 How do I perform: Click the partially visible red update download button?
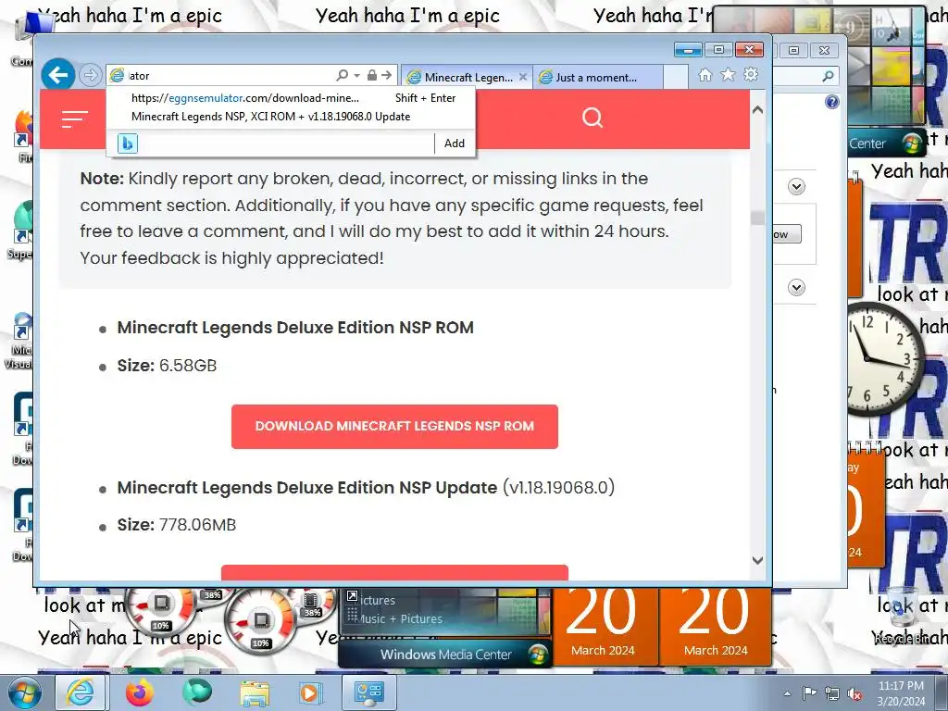pyautogui.click(x=394, y=572)
